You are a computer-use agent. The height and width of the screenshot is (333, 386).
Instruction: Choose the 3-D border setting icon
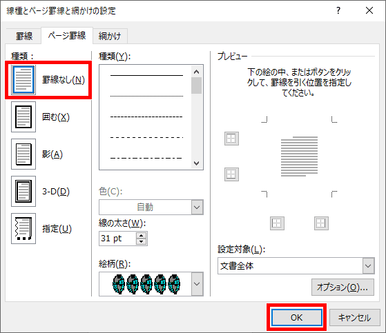[23, 191]
